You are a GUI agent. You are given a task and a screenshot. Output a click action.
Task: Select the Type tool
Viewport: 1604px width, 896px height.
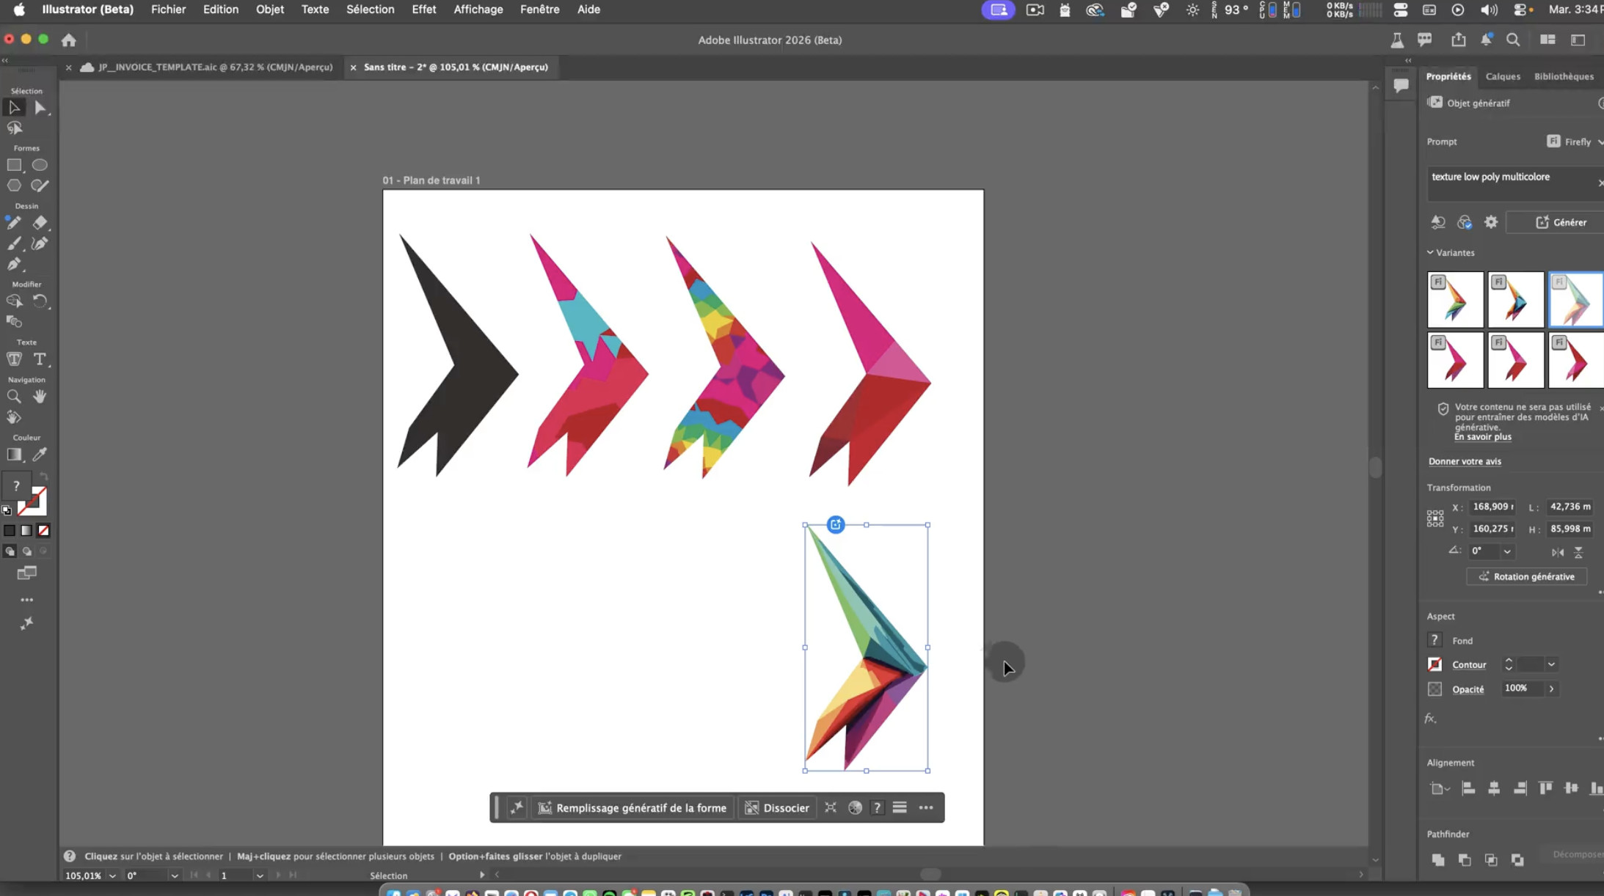tap(40, 359)
